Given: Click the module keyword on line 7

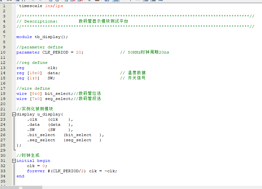Looking at the screenshot, I should [24, 37].
